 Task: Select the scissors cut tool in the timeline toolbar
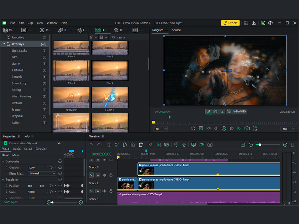(x=117, y=145)
